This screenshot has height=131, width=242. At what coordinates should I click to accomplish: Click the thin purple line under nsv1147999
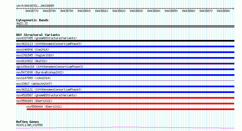coord(125,80)
